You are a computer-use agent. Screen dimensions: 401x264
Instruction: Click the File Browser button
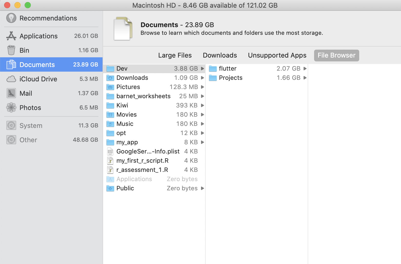336,55
